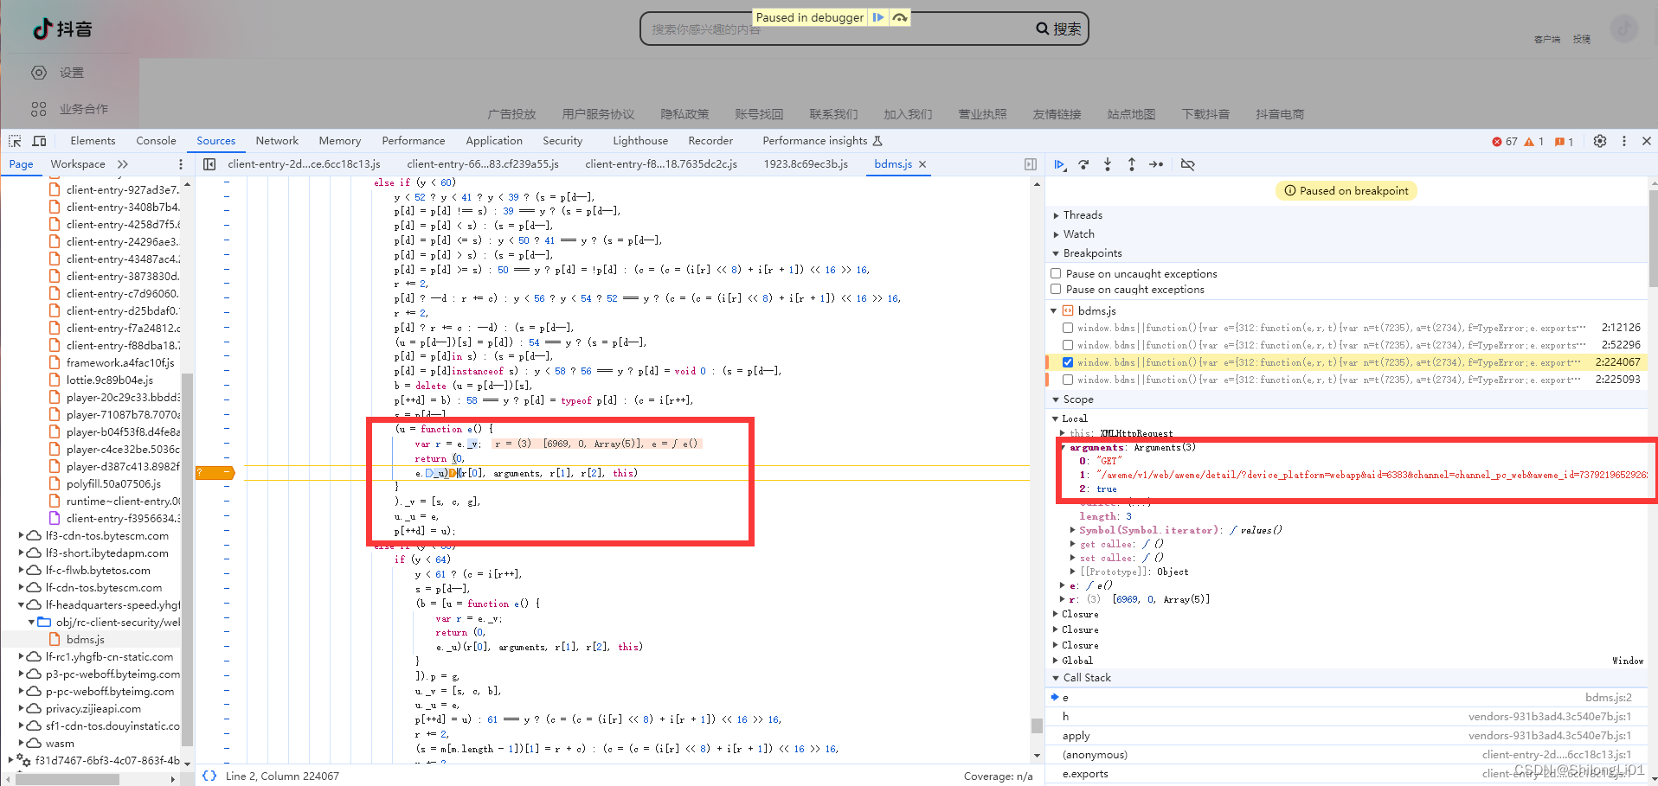Click the Deactivate breakpoints icon
This screenshot has width=1658, height=786.
coord(1187,164)
